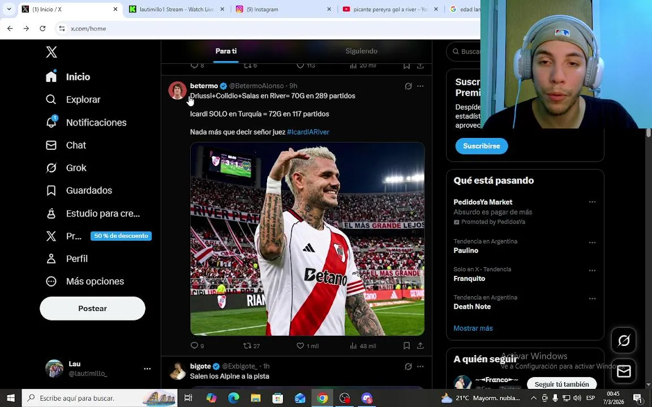Open Microsoft Edge from taskbar
Viewport: 652px width, 407px height.
click(234, 399)
